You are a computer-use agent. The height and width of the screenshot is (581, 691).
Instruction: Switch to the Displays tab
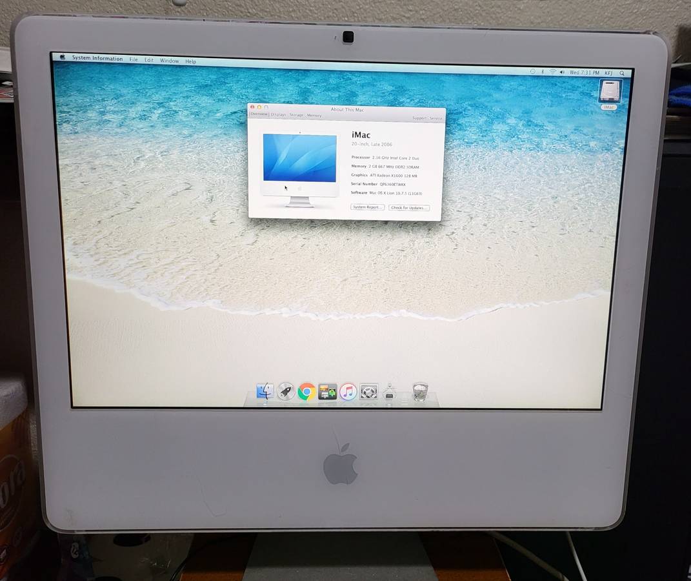tap(278, 115)
